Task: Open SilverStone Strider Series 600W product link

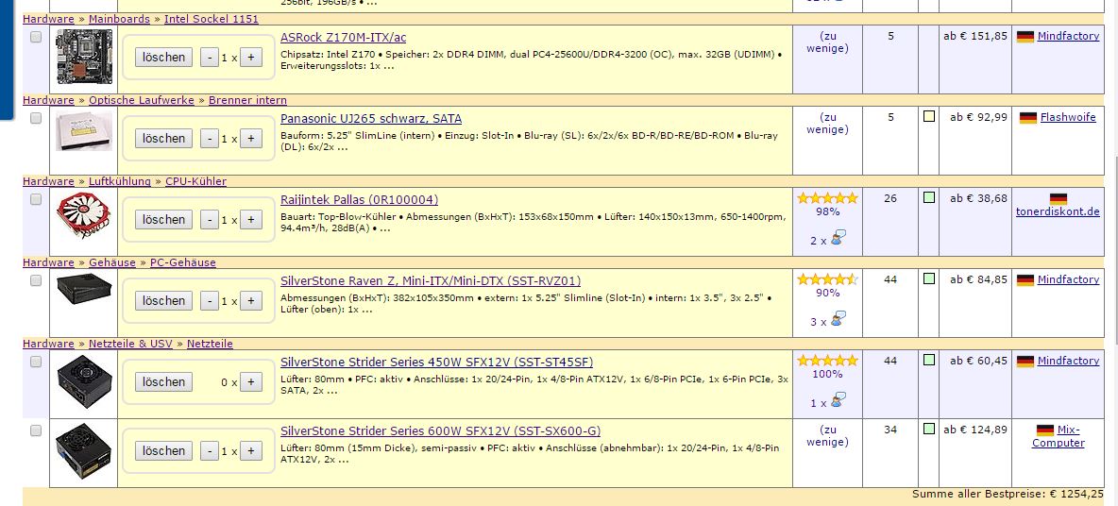Action: (x=441, y=431)
